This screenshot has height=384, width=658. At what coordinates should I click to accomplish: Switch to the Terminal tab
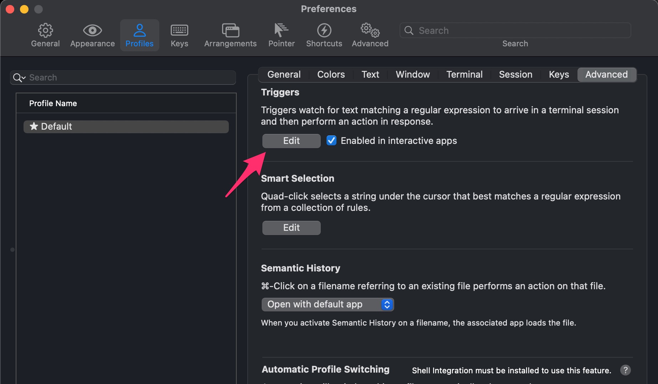(x=464, y=74)
